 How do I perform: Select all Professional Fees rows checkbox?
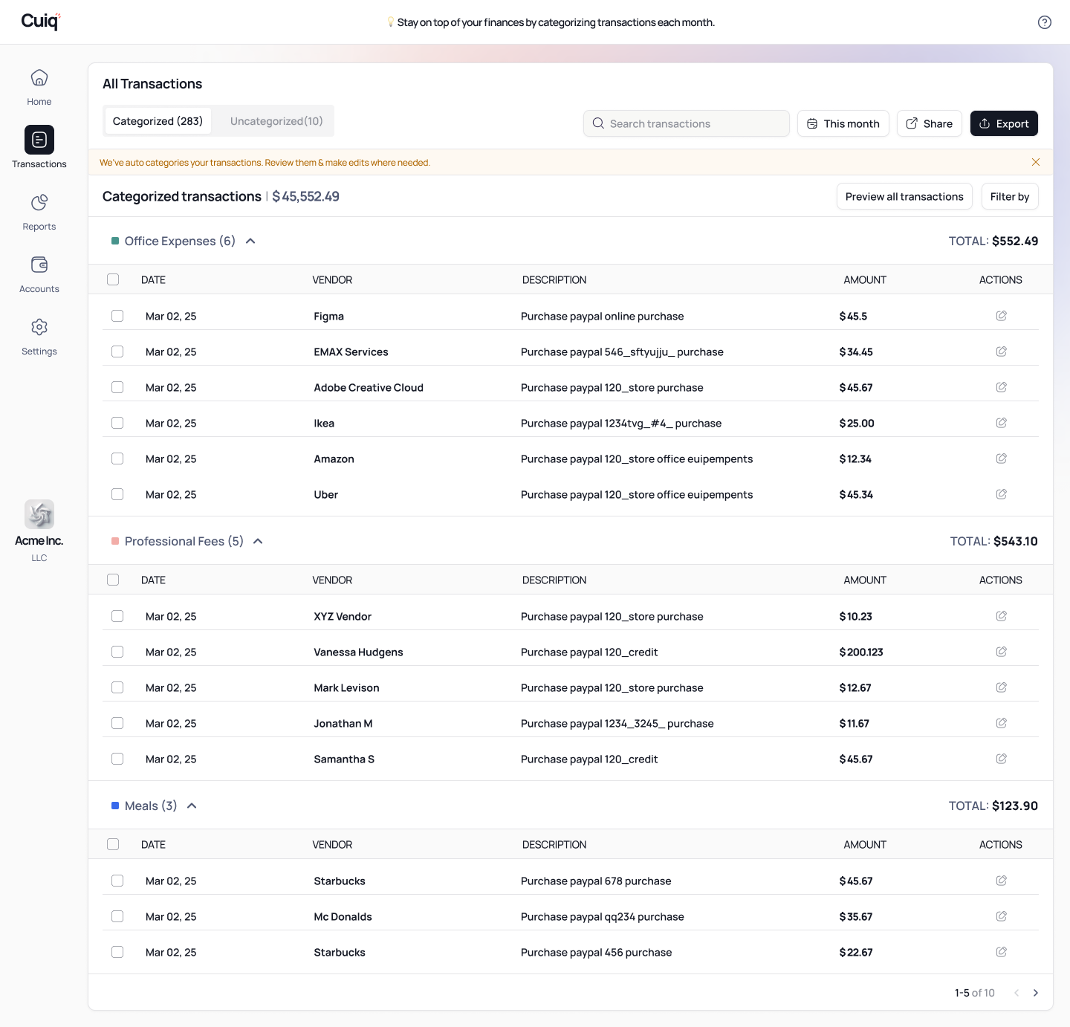(x=113, y=580)
